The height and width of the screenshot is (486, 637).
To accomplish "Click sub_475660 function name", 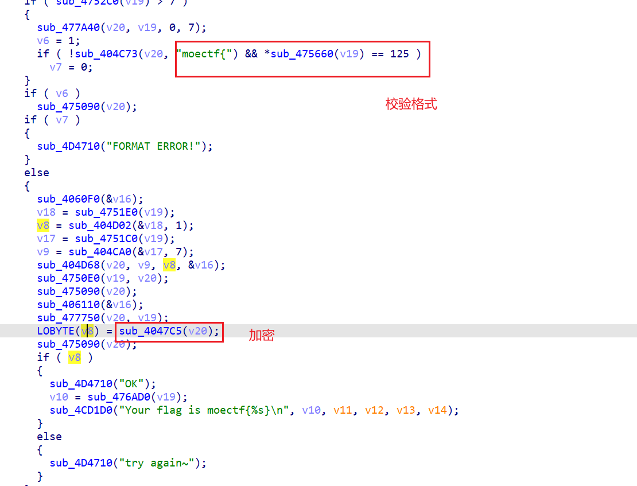I will pos(302,54).
